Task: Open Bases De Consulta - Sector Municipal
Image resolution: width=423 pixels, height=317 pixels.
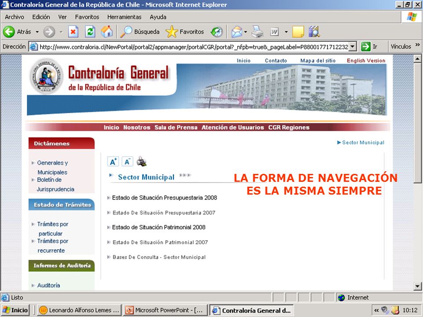Action: point(159,257)
